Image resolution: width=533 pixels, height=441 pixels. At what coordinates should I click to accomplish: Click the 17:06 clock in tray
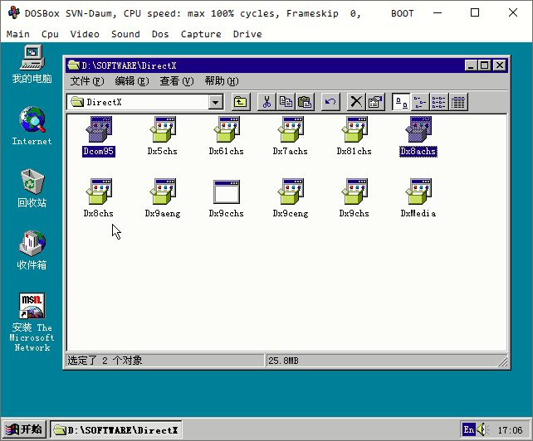pyautogui.click(x=510, y=430)
